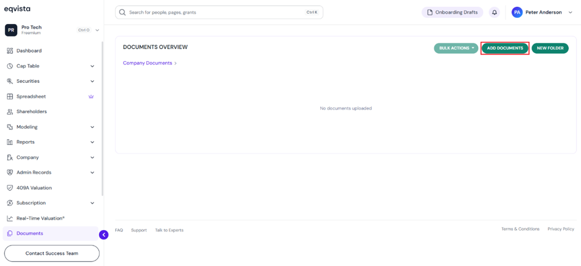Open the Privacy Policy link
This screenshot has width=581, height=266.
pos(561,229)
